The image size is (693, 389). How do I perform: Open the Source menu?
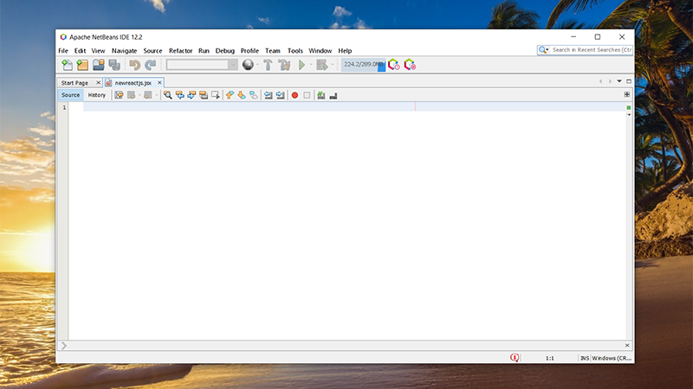[153, 51]
